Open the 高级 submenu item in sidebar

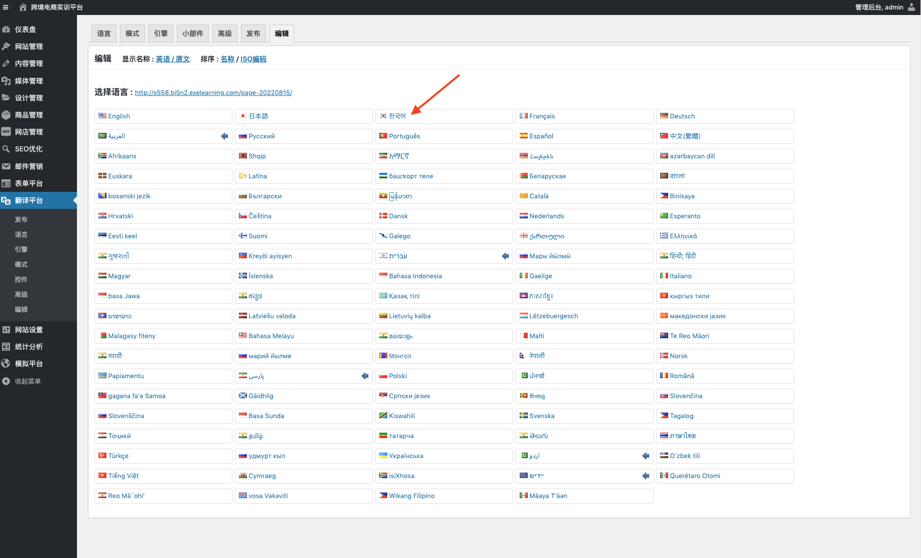pos(21,295)
